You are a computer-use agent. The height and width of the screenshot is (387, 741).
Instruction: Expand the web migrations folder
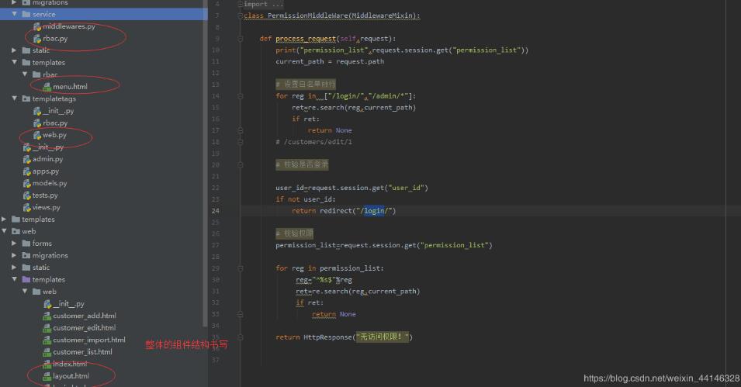click(x=14, y=256)
